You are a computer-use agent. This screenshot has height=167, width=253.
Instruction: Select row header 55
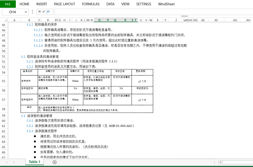coord(4,81)
